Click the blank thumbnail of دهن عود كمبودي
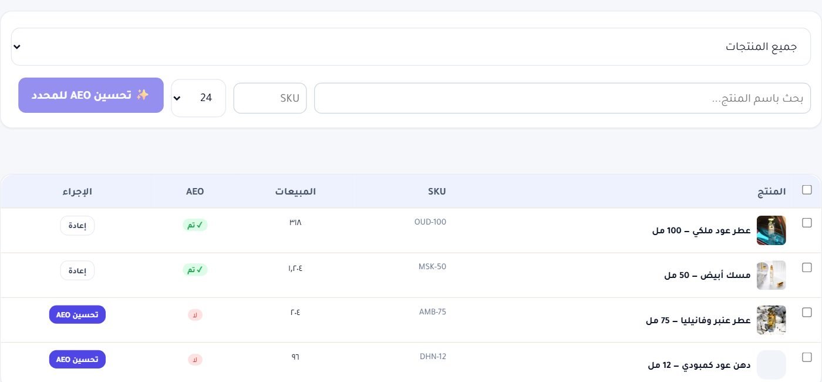Screen dimensions: 822x382 tap(772, 364)
